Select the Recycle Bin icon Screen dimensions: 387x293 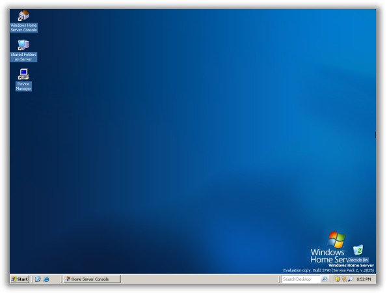click(358, 253)
